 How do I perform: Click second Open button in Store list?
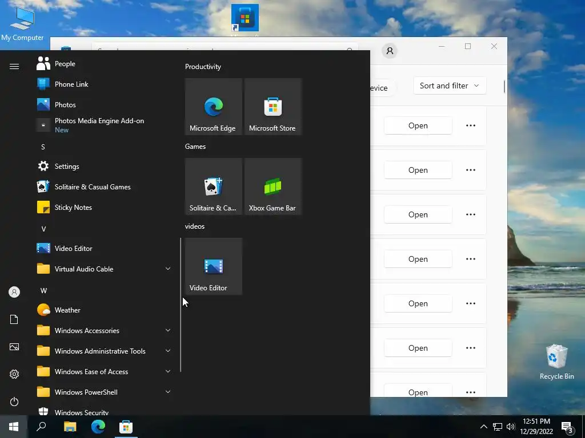pyautogui.click(x=418, y=170)
